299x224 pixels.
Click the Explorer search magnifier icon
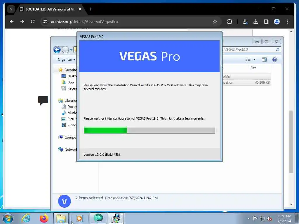coord(278,50)
